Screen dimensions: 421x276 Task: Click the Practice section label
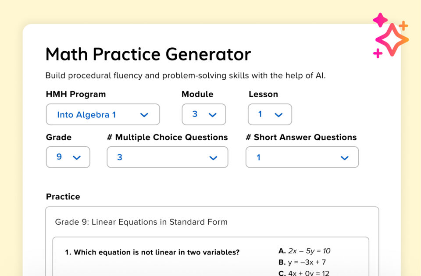(x=63, y=196)
